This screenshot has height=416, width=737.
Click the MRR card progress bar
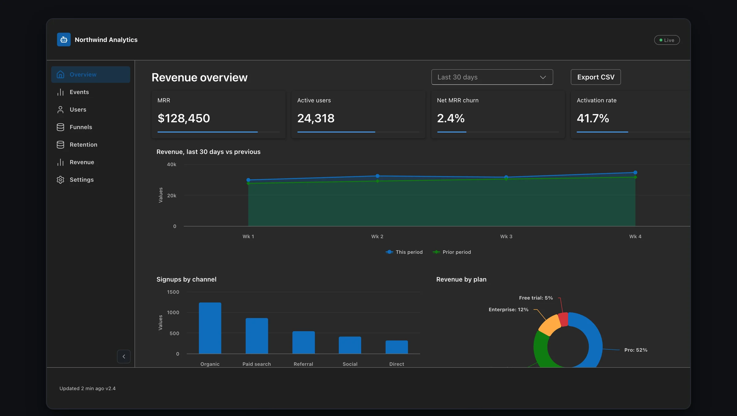point(219,132)
